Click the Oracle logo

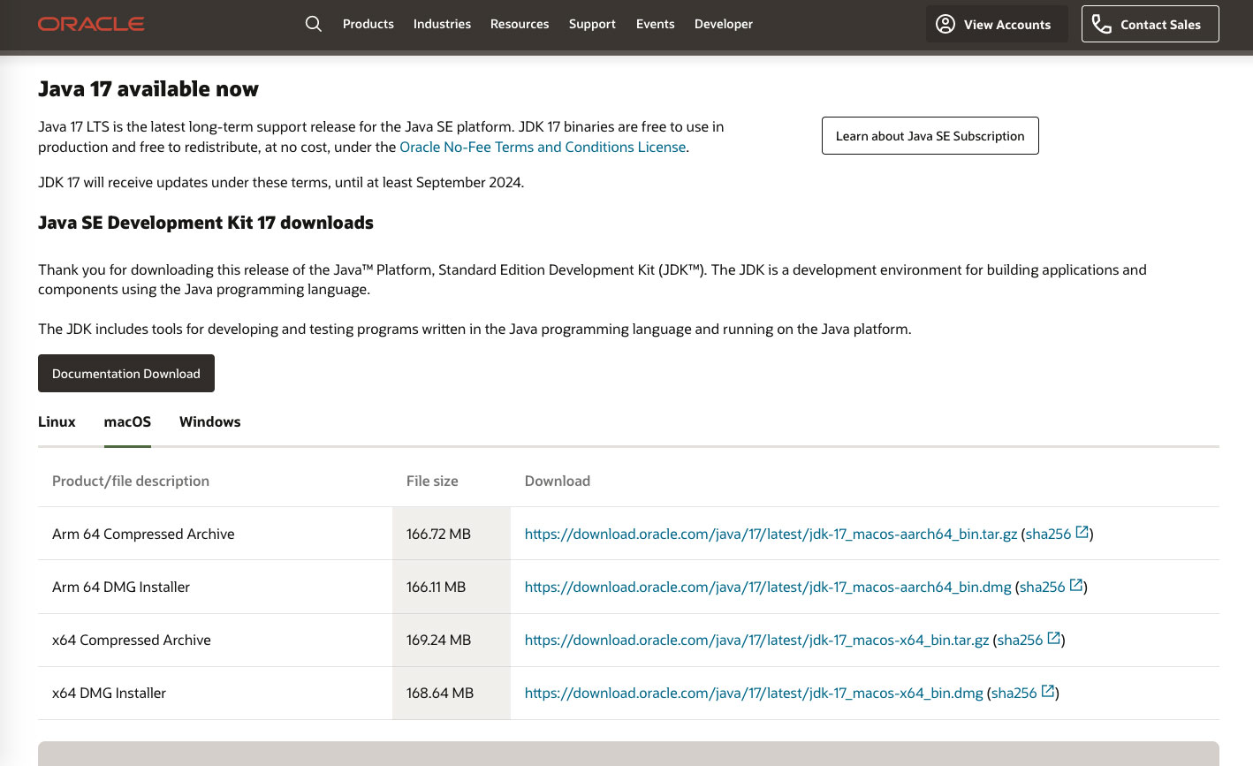click(91, 24)
